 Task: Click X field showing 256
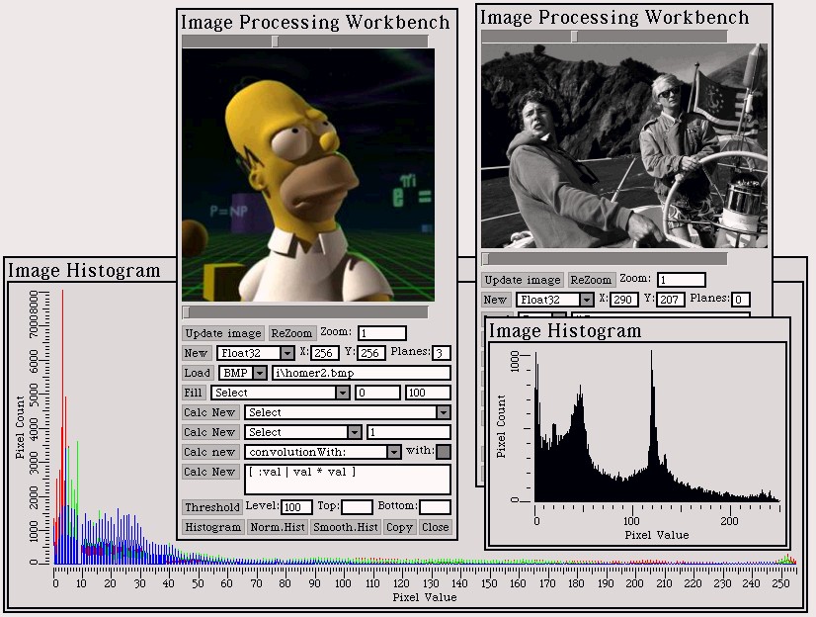[x=325, y=353]
